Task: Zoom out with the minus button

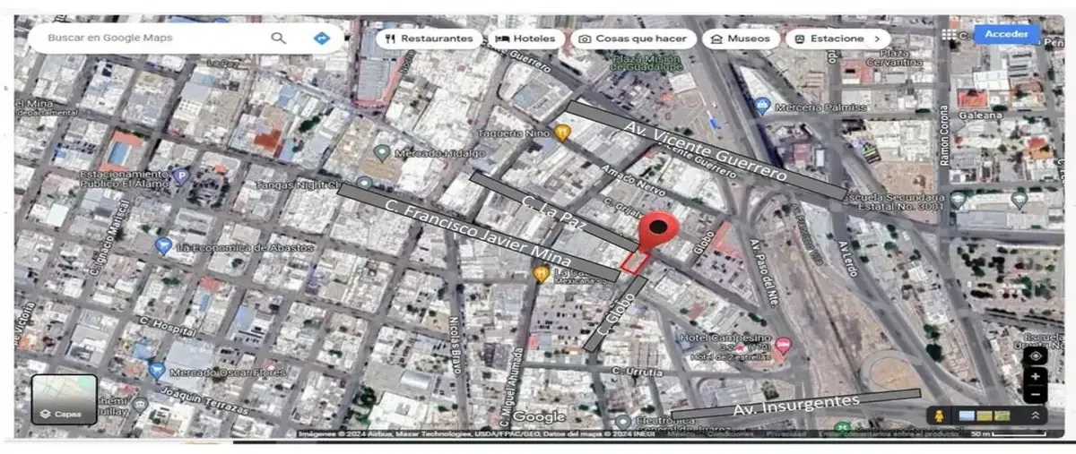Action: coord(1036,394)
